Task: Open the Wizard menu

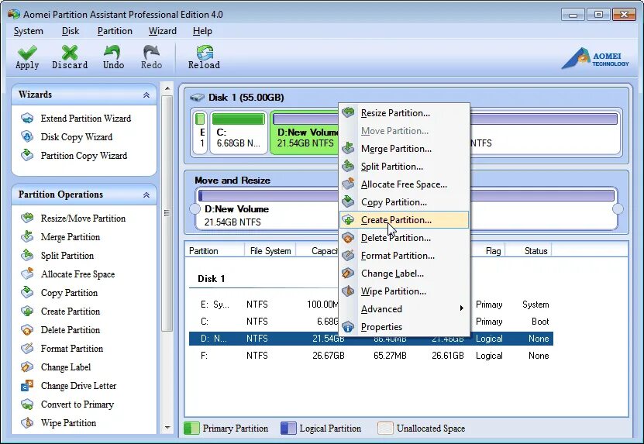Action: 163,31
